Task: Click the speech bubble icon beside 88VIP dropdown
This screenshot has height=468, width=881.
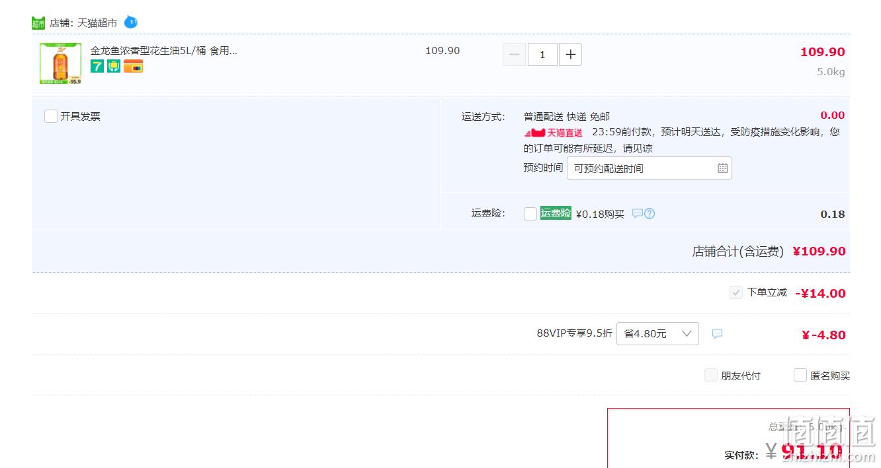Action: [x=717, y=334]
